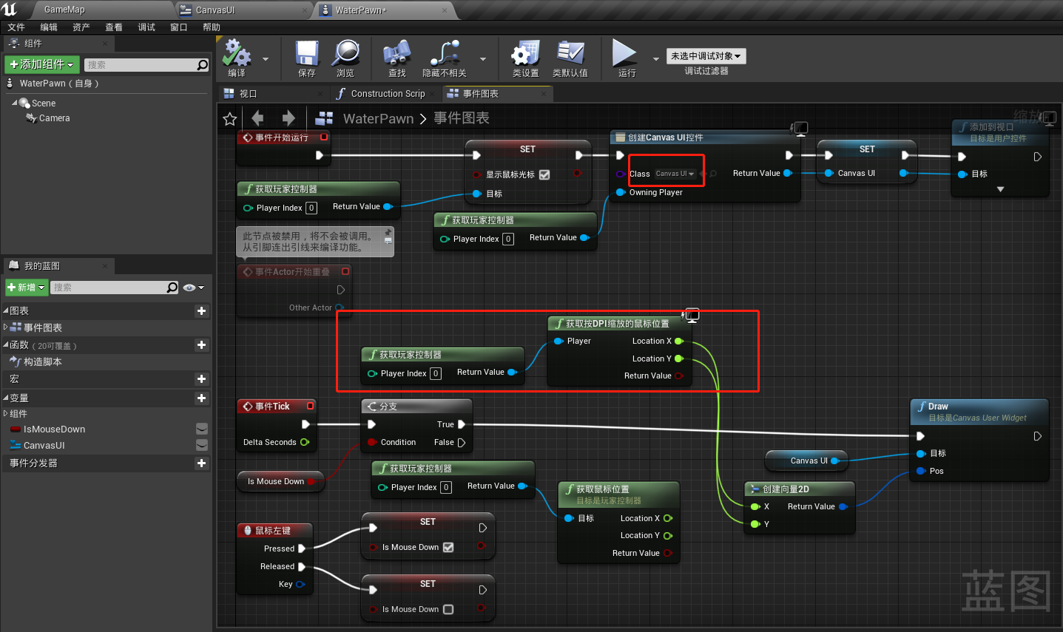
Task: Click the favorite star in the graph toolbar
Action: (229, 118)
